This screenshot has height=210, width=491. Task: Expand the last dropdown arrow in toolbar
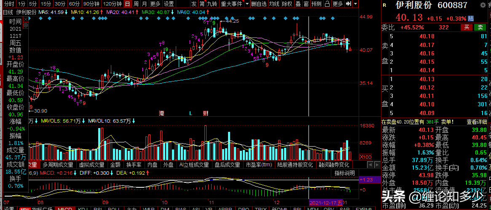355,4
